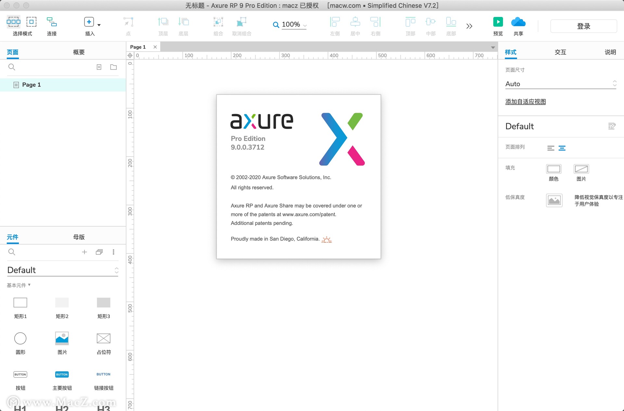The image size is (624, 411).
Task: Set page alignment to center
Action: 562,148
